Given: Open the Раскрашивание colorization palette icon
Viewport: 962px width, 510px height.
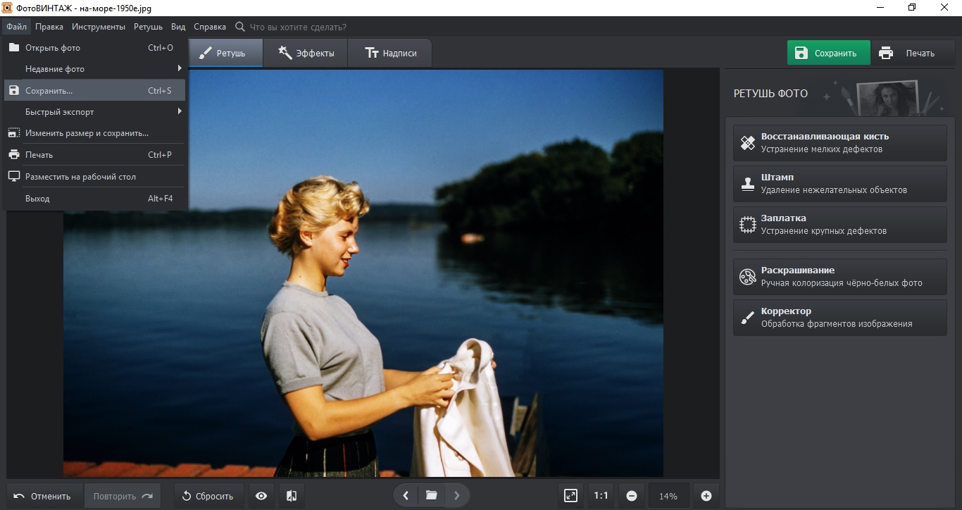Looking at the screenshot, I should pos(747,277).
